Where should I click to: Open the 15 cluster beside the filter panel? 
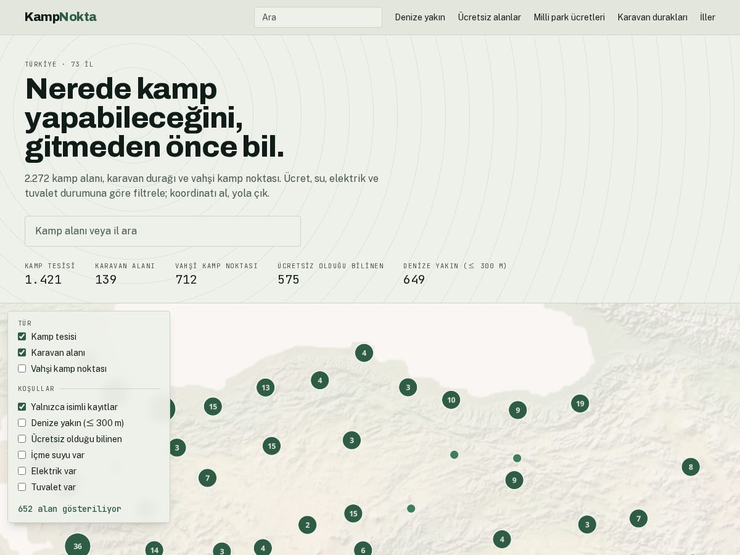[213, 406]
